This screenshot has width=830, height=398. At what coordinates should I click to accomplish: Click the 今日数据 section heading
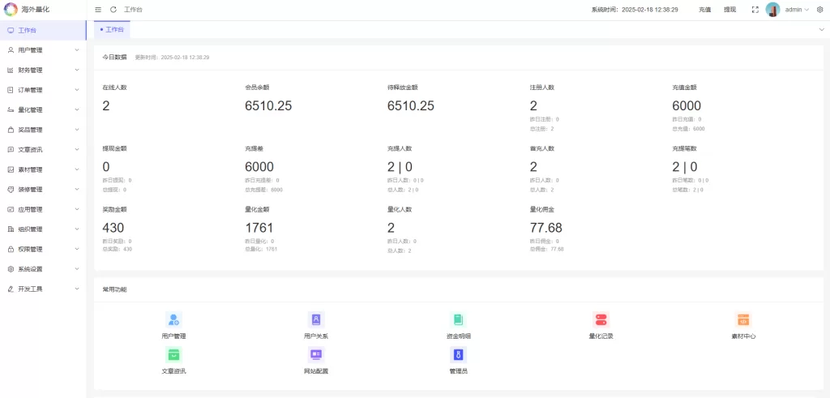(x=114, y=57)
